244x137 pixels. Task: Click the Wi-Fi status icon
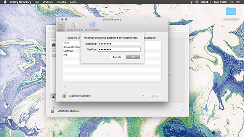tap(197, 2)
